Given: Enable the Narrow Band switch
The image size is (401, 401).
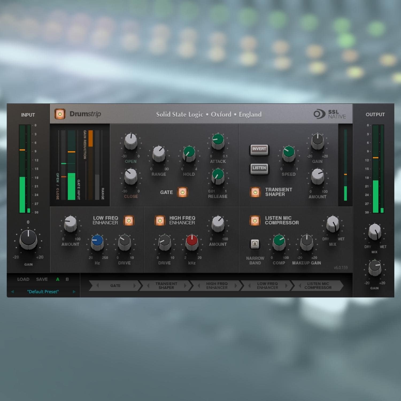Looking at the screenshot, I should [255, 244].
